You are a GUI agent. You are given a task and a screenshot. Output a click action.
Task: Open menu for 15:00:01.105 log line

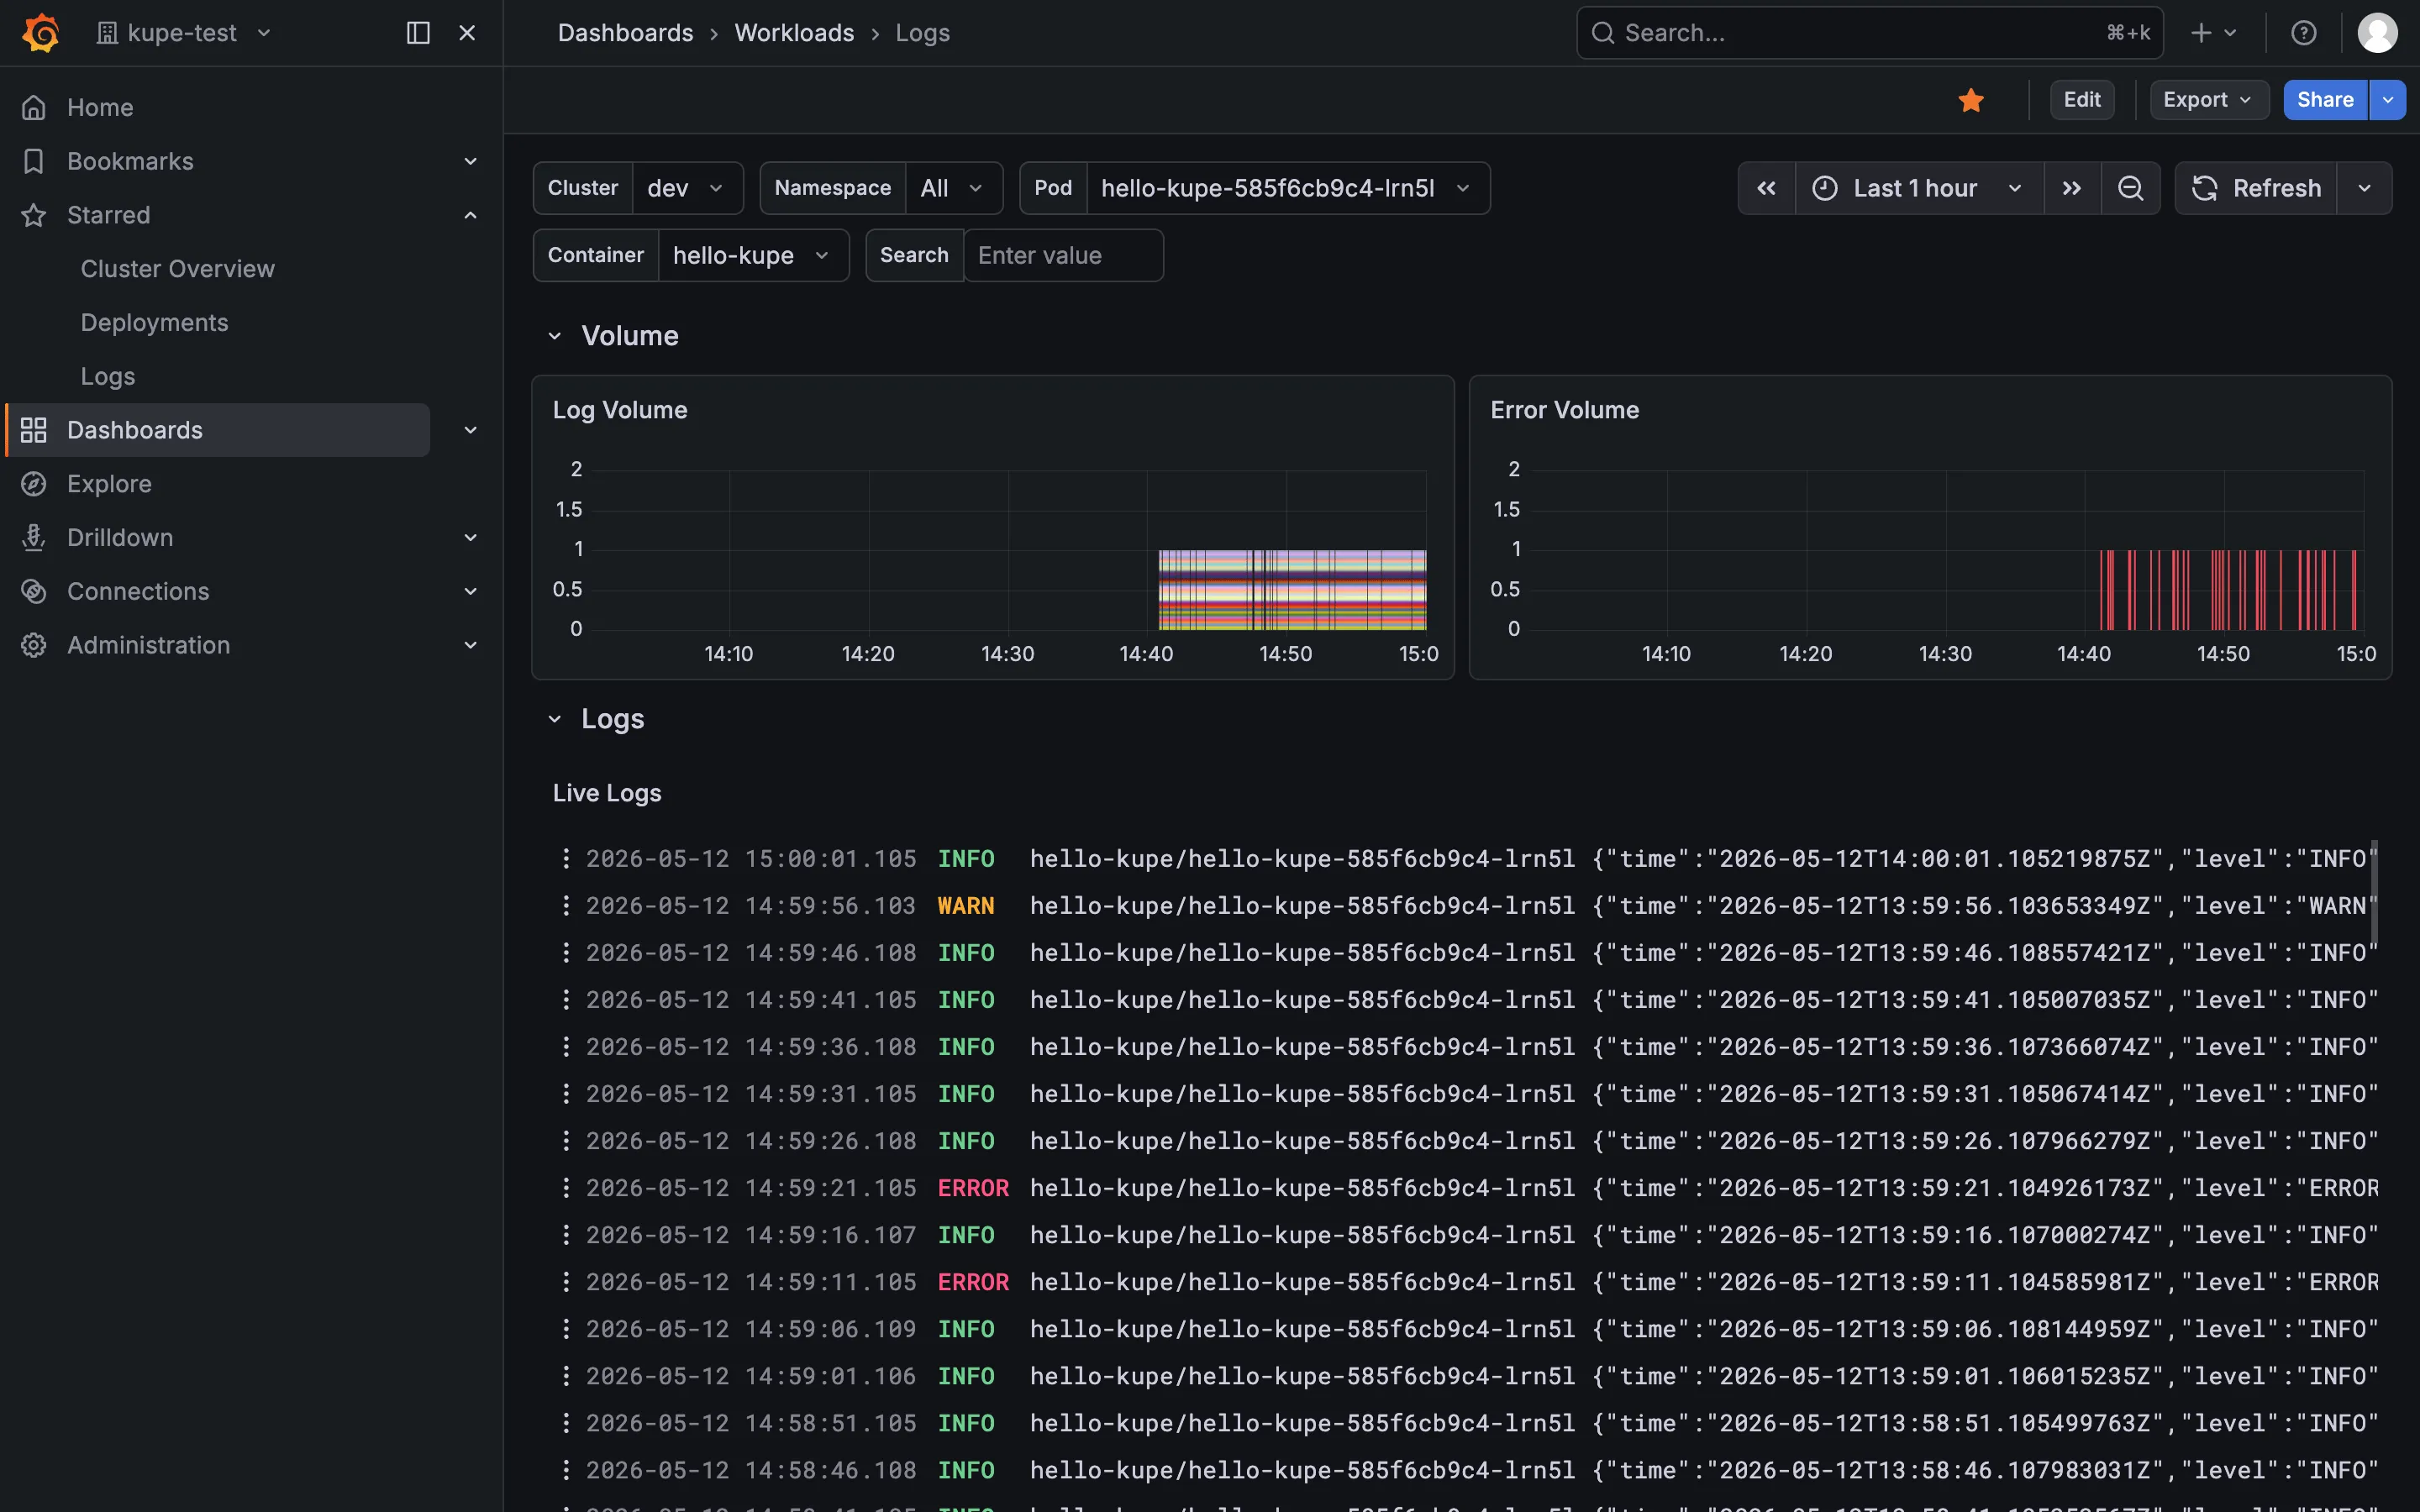point(566,858)
